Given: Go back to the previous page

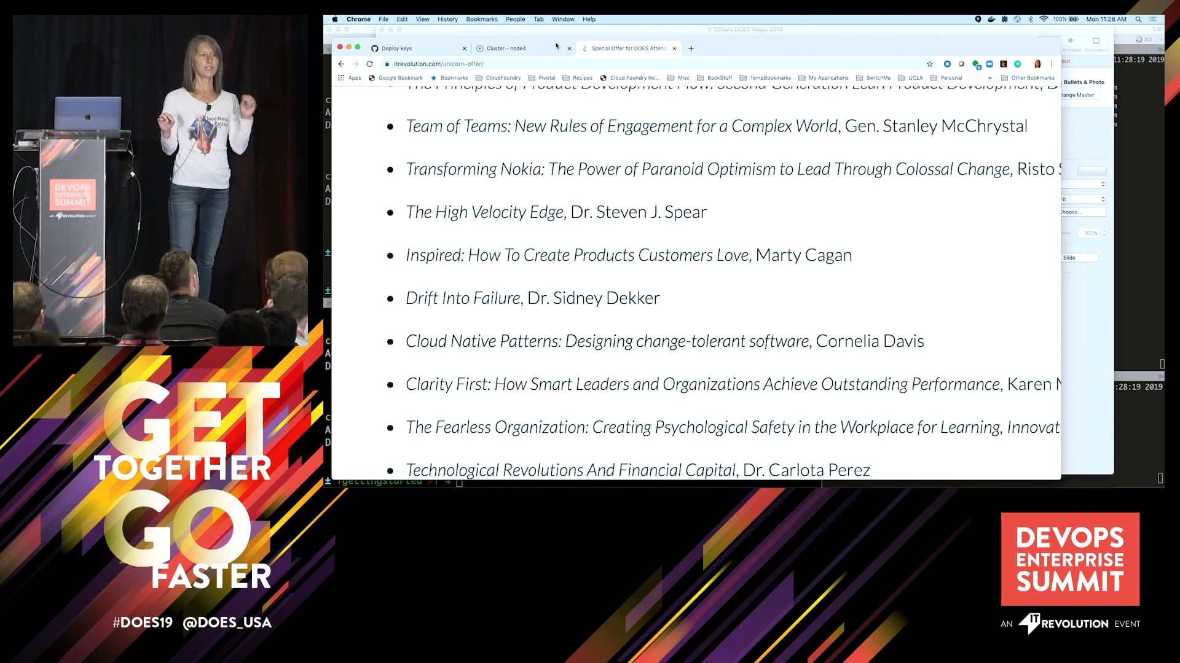Looking at the screenshot, I should (341, 64).
